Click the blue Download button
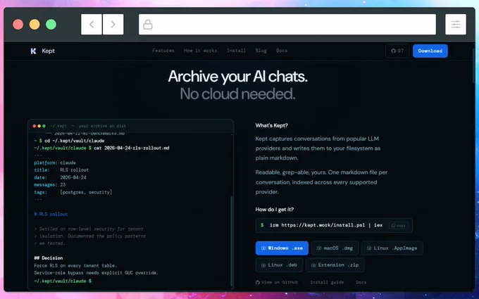 (430, 51)
